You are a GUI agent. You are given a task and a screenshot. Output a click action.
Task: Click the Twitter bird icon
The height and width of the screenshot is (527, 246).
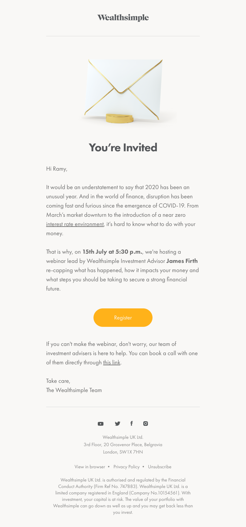tap(117, 424)
